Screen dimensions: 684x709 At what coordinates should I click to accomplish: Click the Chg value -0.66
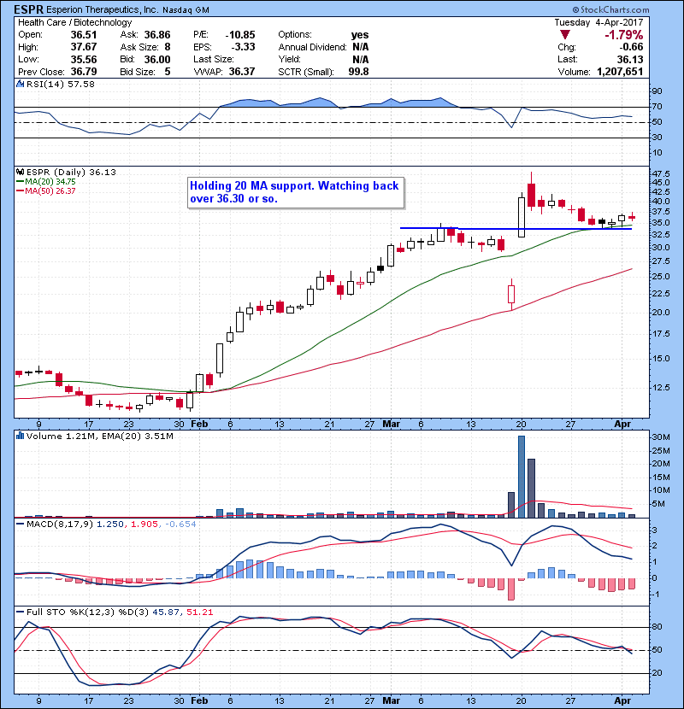(x=631, y=47)
